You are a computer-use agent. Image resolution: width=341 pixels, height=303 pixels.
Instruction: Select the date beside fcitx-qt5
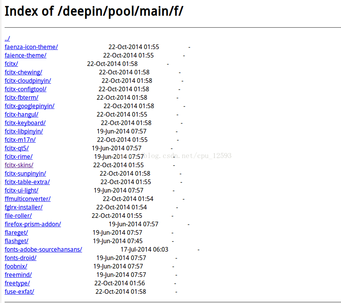117,148
